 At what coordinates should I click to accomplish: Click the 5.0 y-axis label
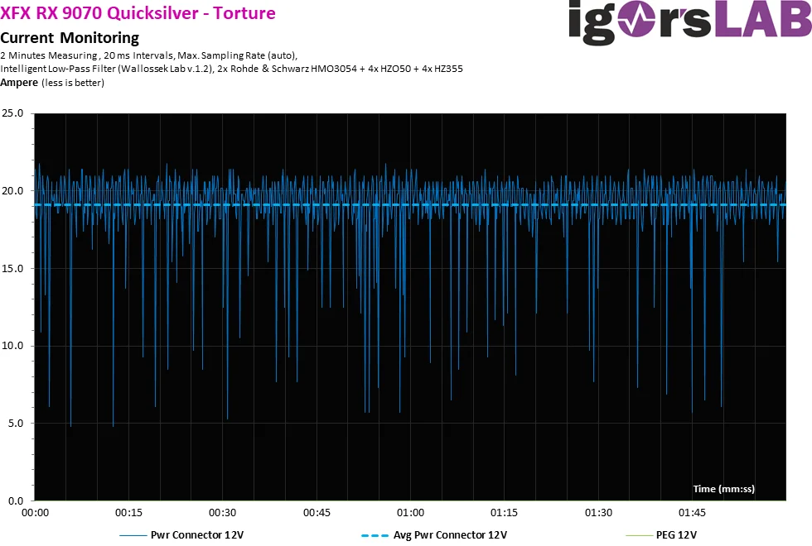(x=16, y=423)
